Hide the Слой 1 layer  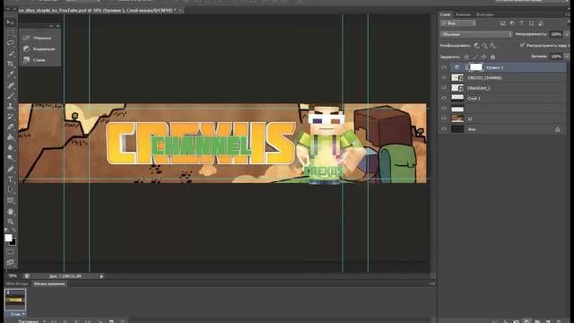tap(444, 98)
